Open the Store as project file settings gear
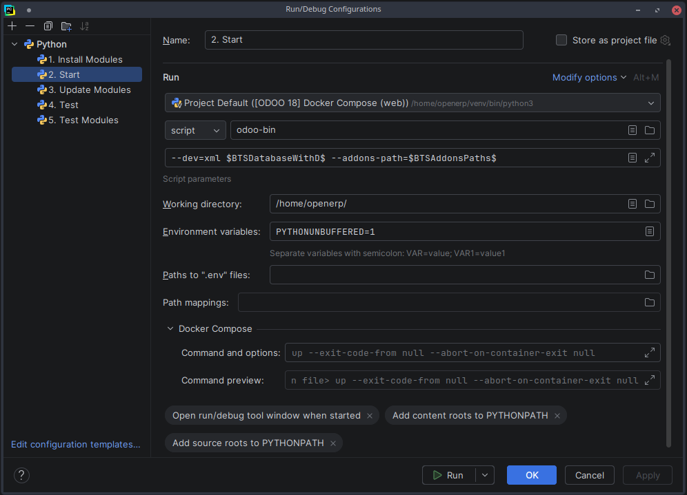The height and width of the screenshot is (495, 687). pyautogui.click(x=665, y=40)
